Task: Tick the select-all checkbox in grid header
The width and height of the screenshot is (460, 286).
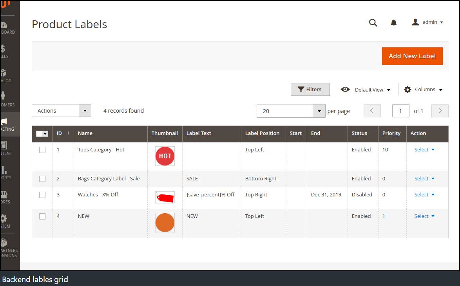Action: tap(40, 133)
